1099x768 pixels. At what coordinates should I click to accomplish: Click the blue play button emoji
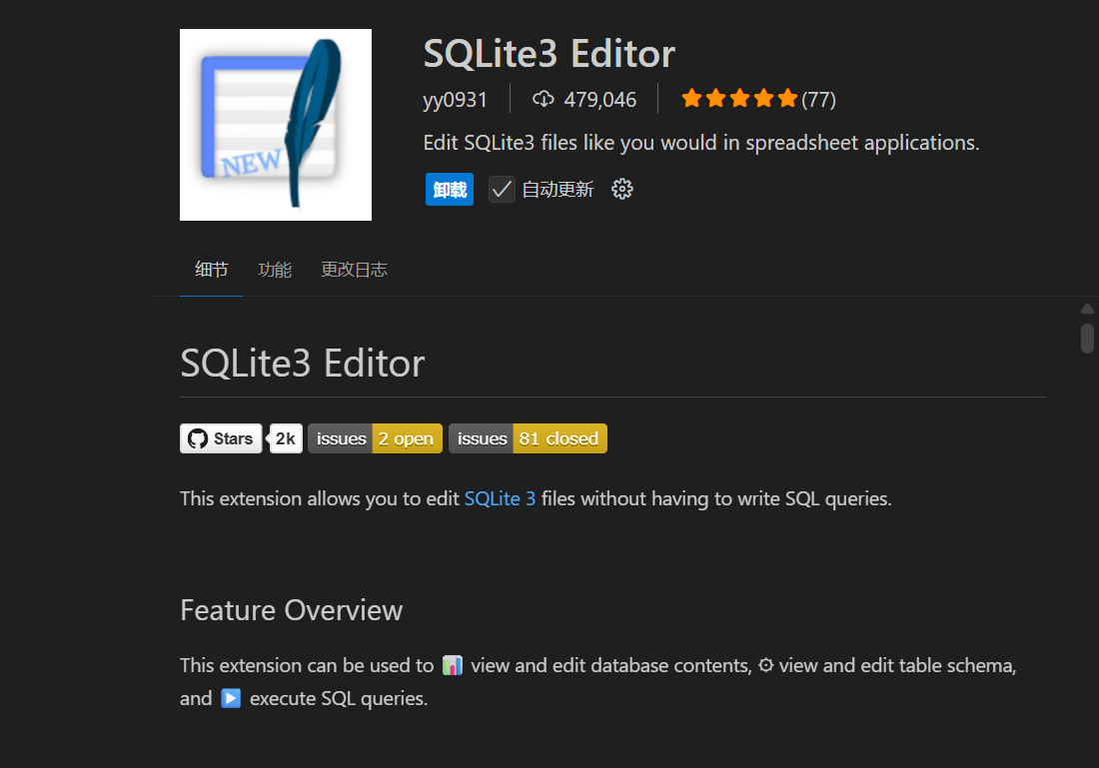[x=231, y=698]
